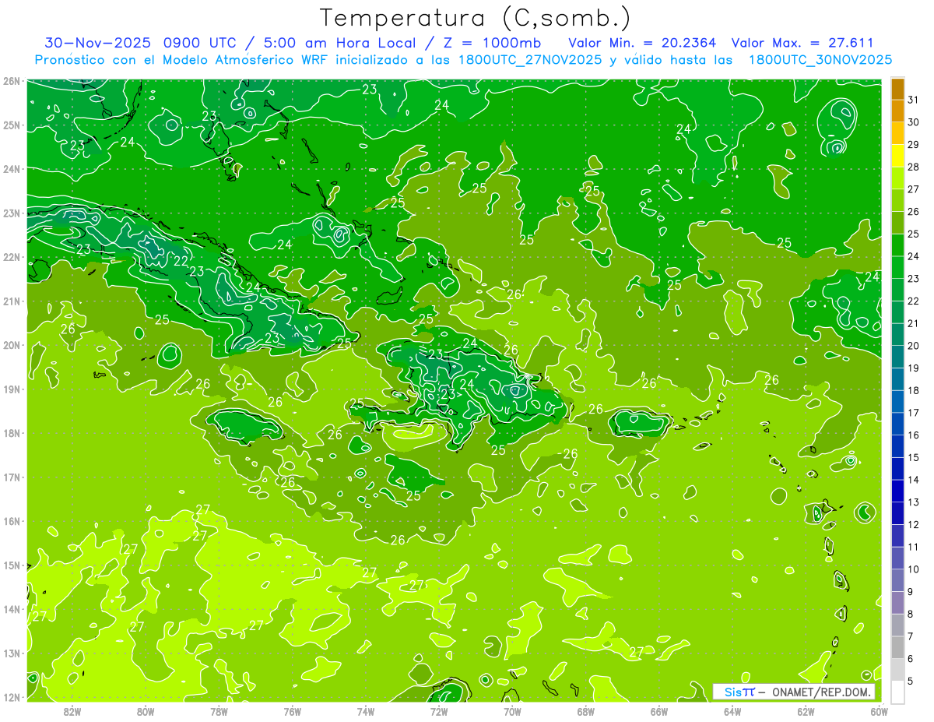Screen dimensions: 934x722
Task: Click the colorbar label 10
Action: click(914, 569)
